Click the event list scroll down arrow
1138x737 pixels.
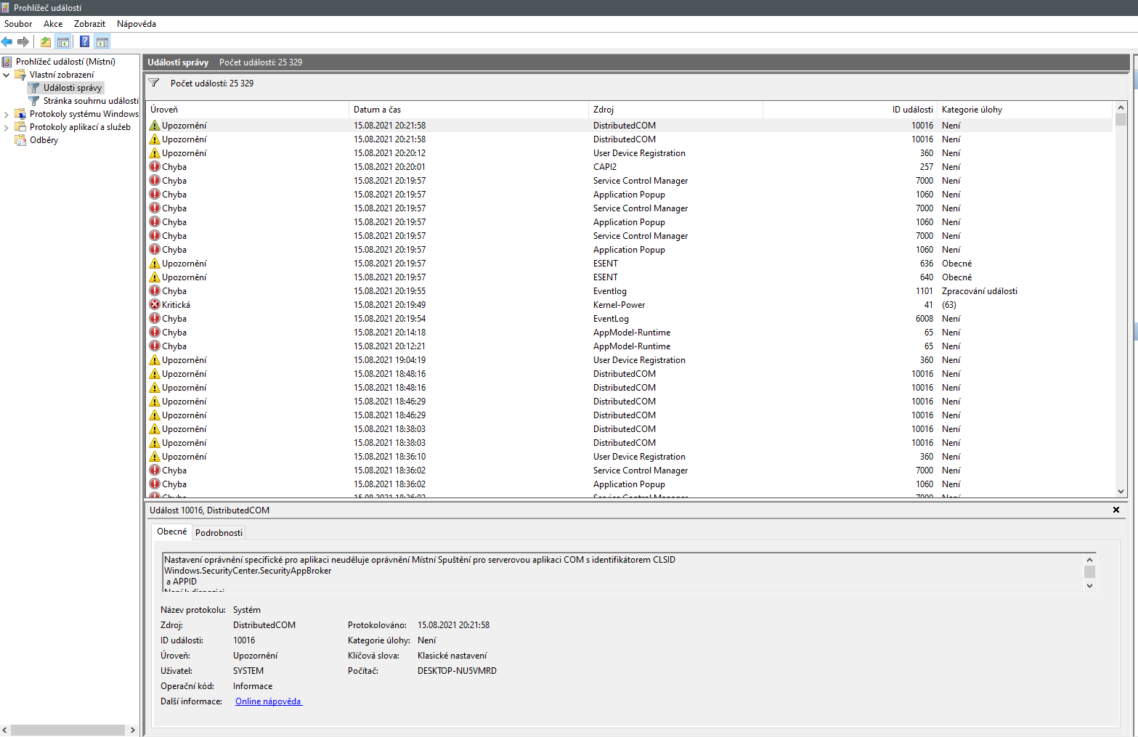(x=1121, y=492)
